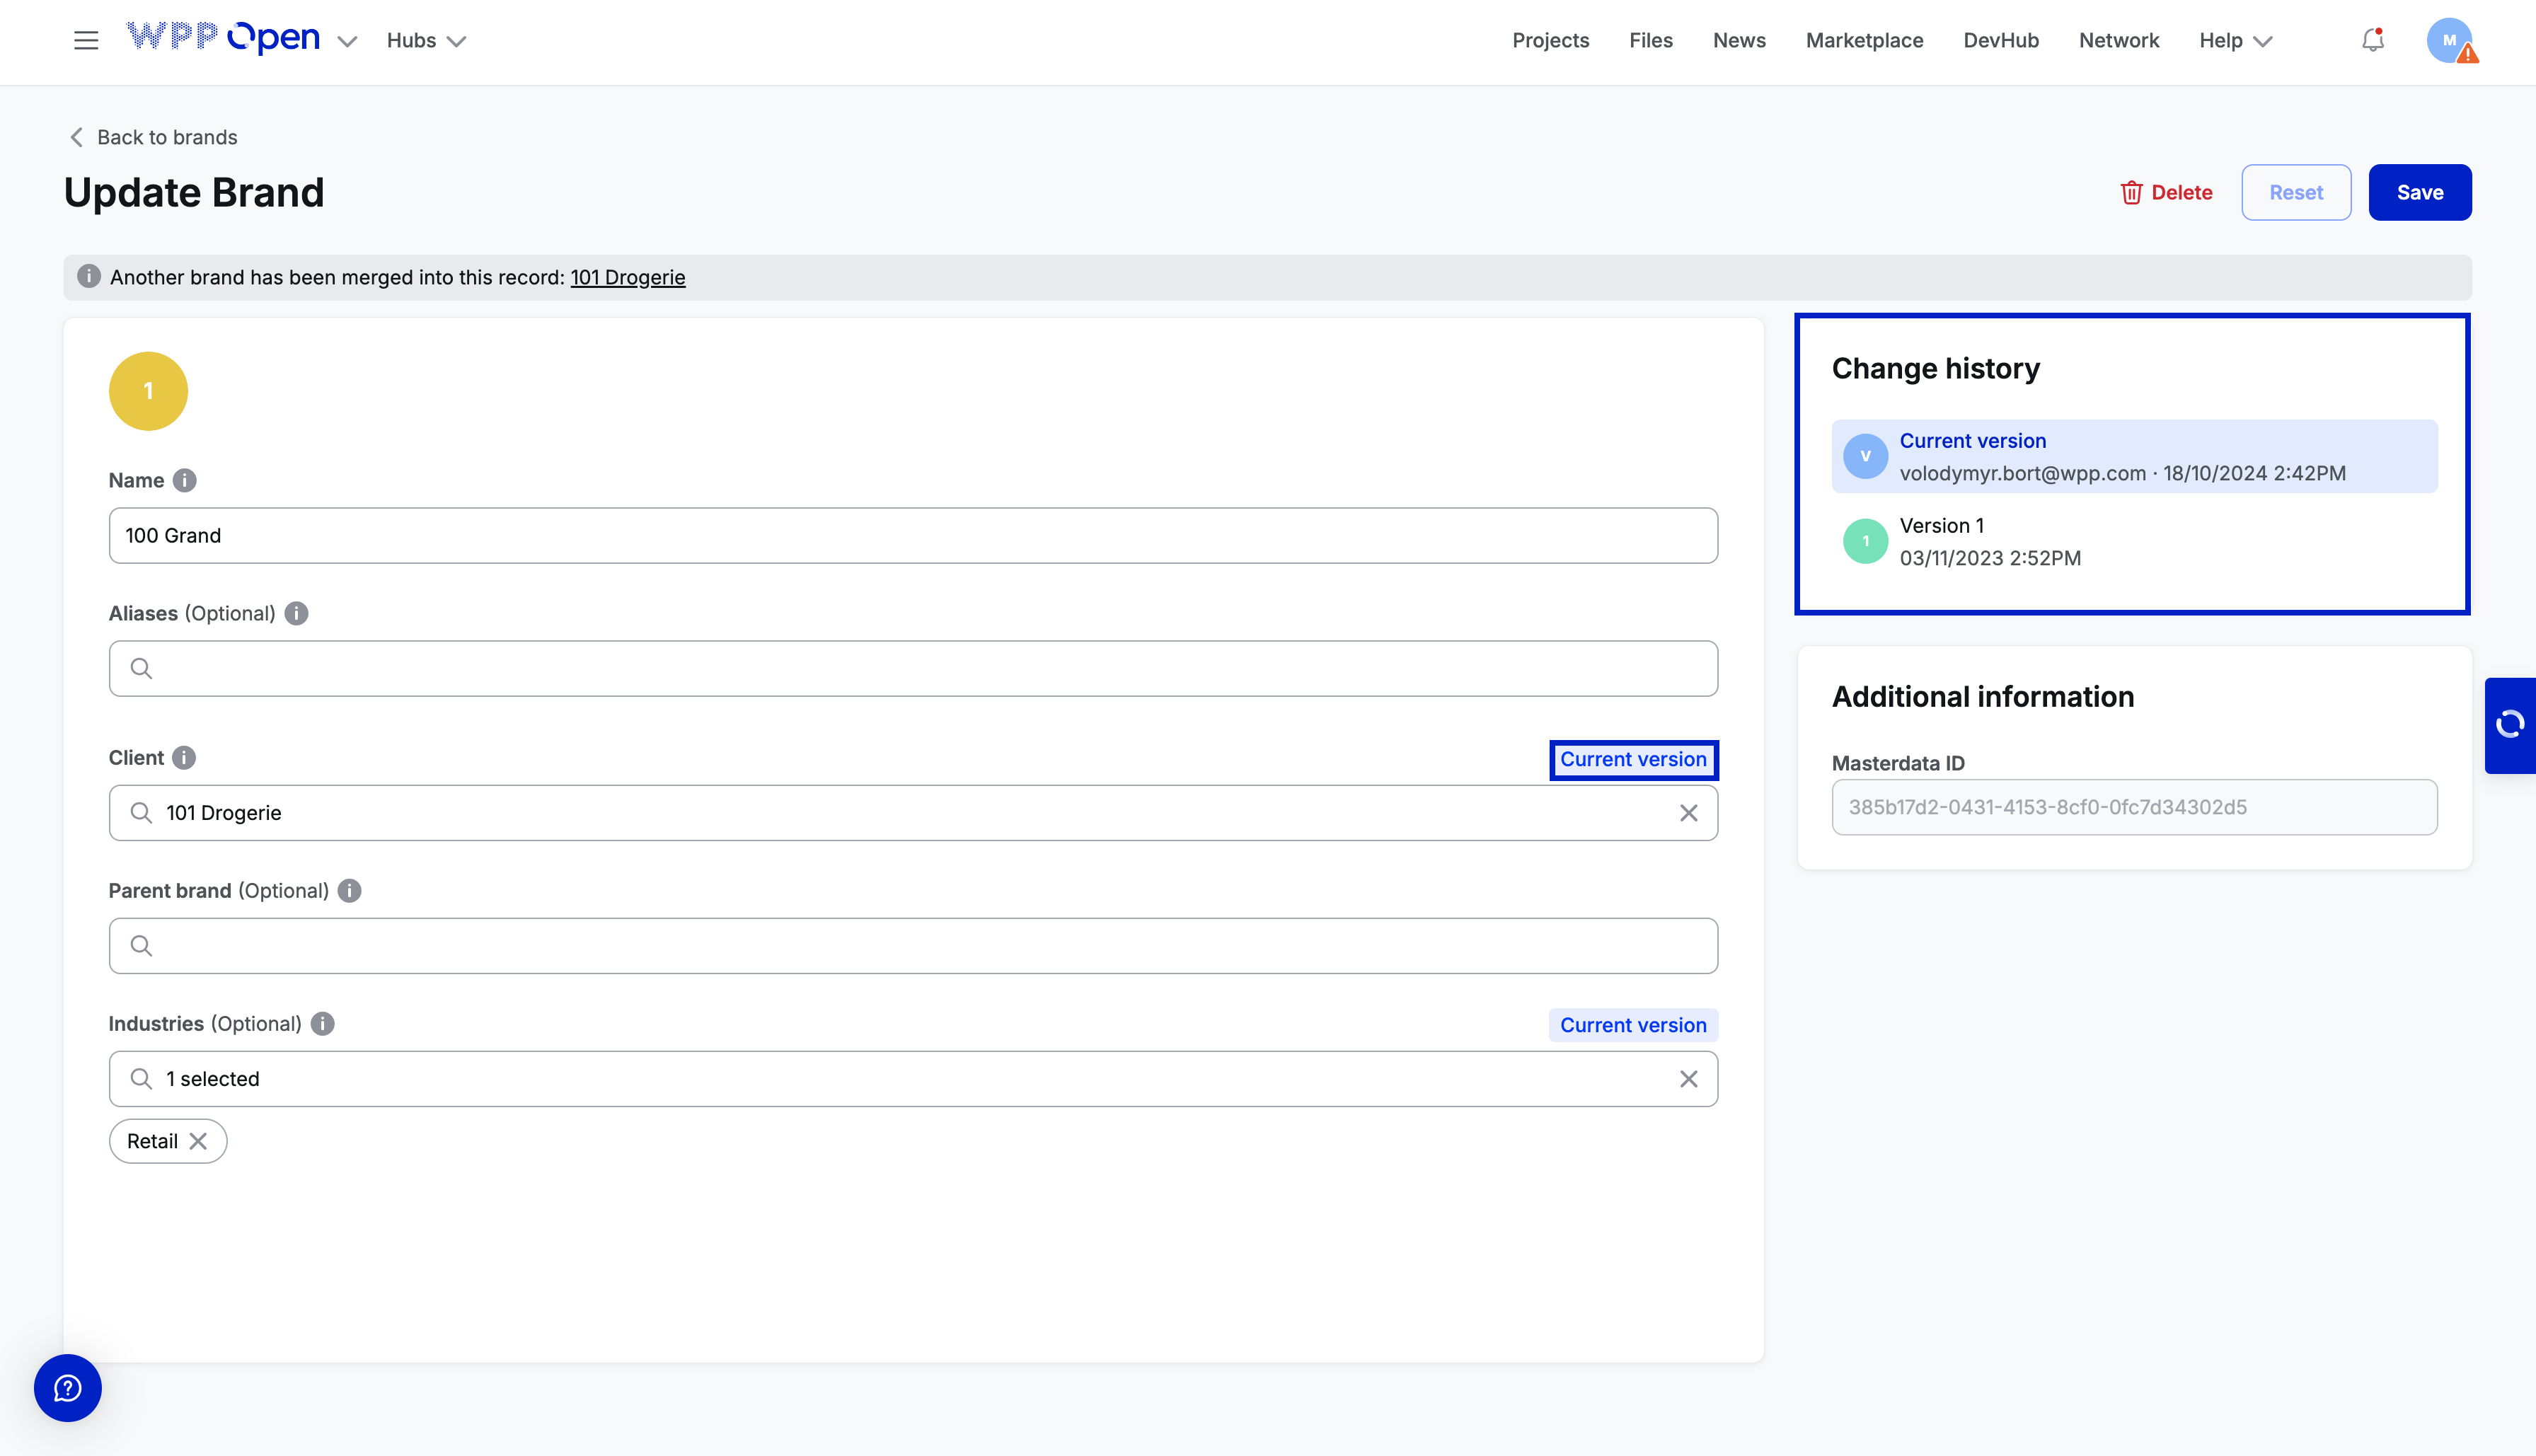Screen dimensions: 2536x1456
Task: Click the Parent brand info icon
Action: click(x=349, y=891)
